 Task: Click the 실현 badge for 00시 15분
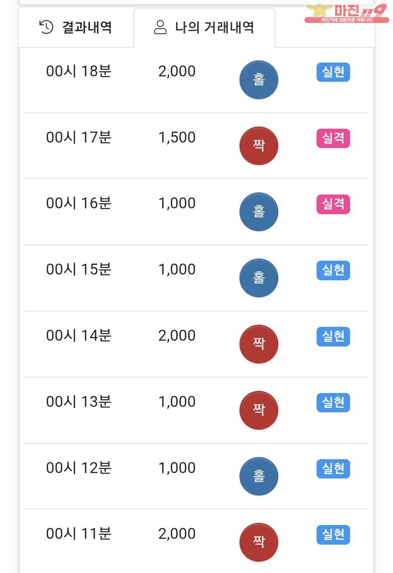pos(333,271)
